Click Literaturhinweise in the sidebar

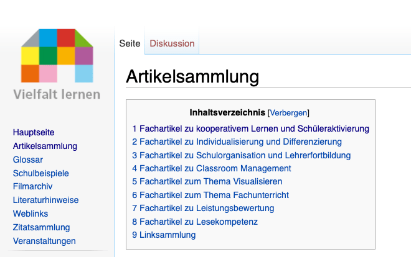tap(45, 201)
